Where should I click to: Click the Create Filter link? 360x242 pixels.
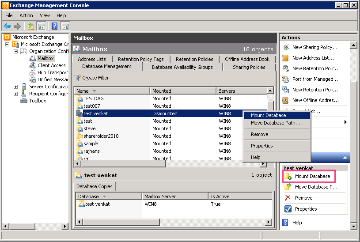95,78
